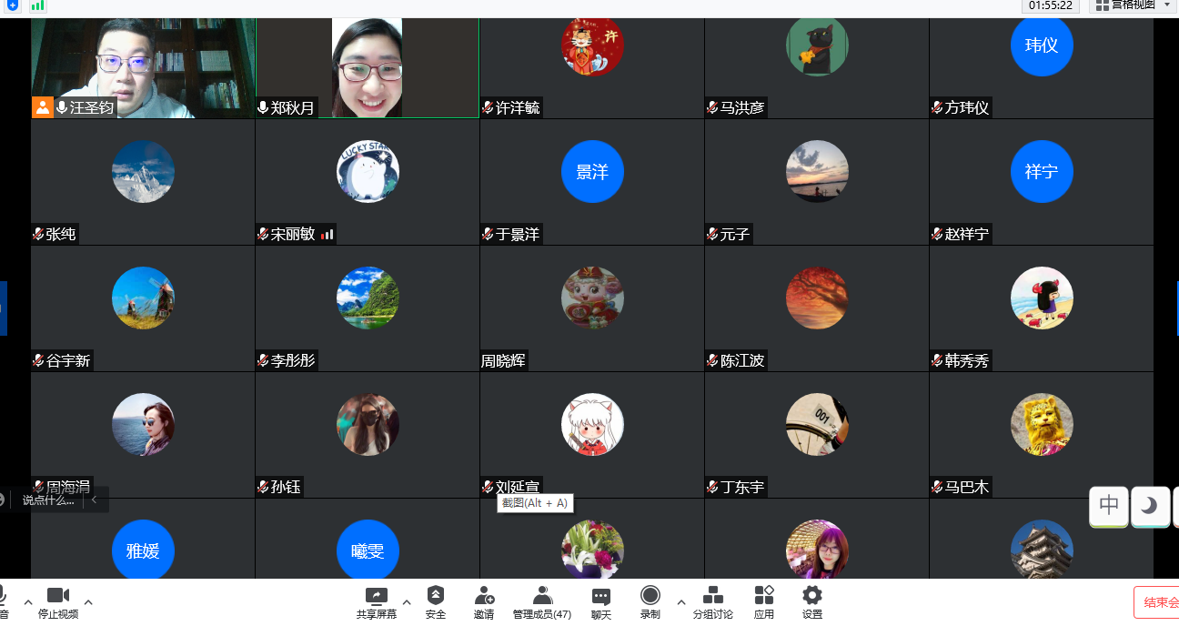Stop video with 停止视频 camera button
The width and height of the screenshot is (1179, 626).
click(x=58, y=597)
